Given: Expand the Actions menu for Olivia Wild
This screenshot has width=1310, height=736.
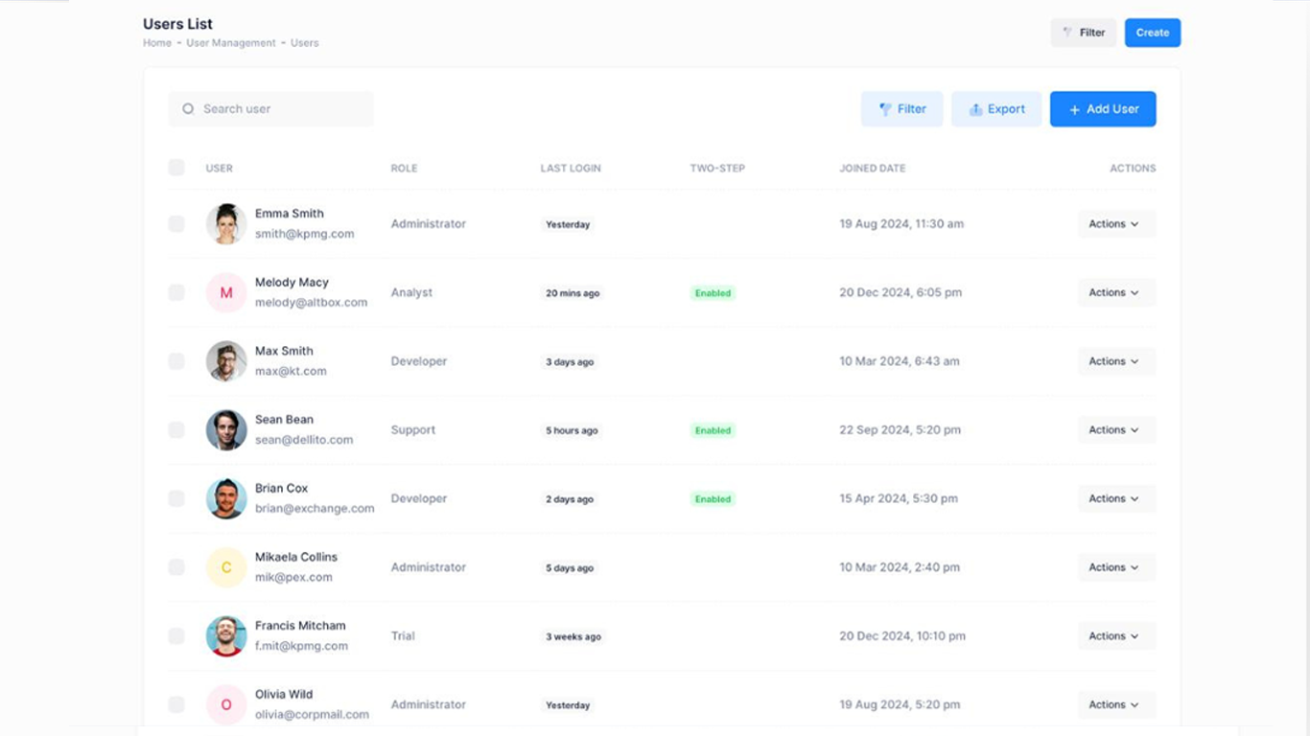Looking at the screenshot, I should 1116,704.
